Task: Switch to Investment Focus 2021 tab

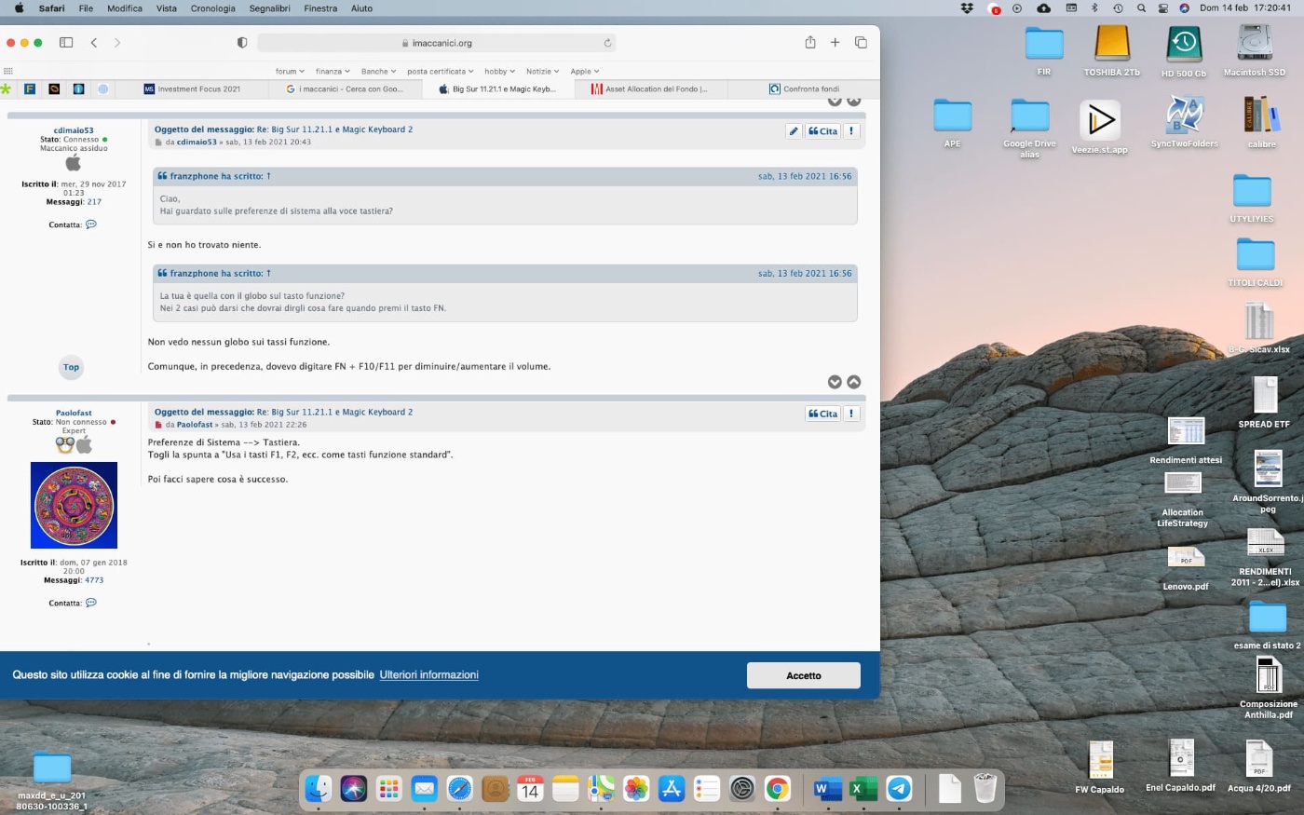Action: [x=192, y=89]
